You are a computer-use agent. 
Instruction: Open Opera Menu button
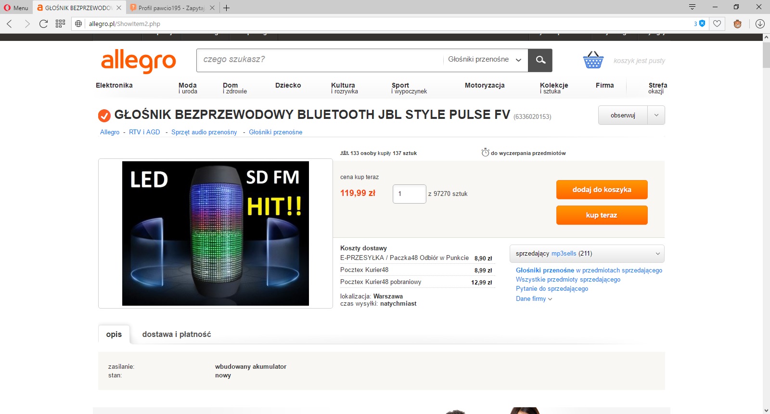16,8
